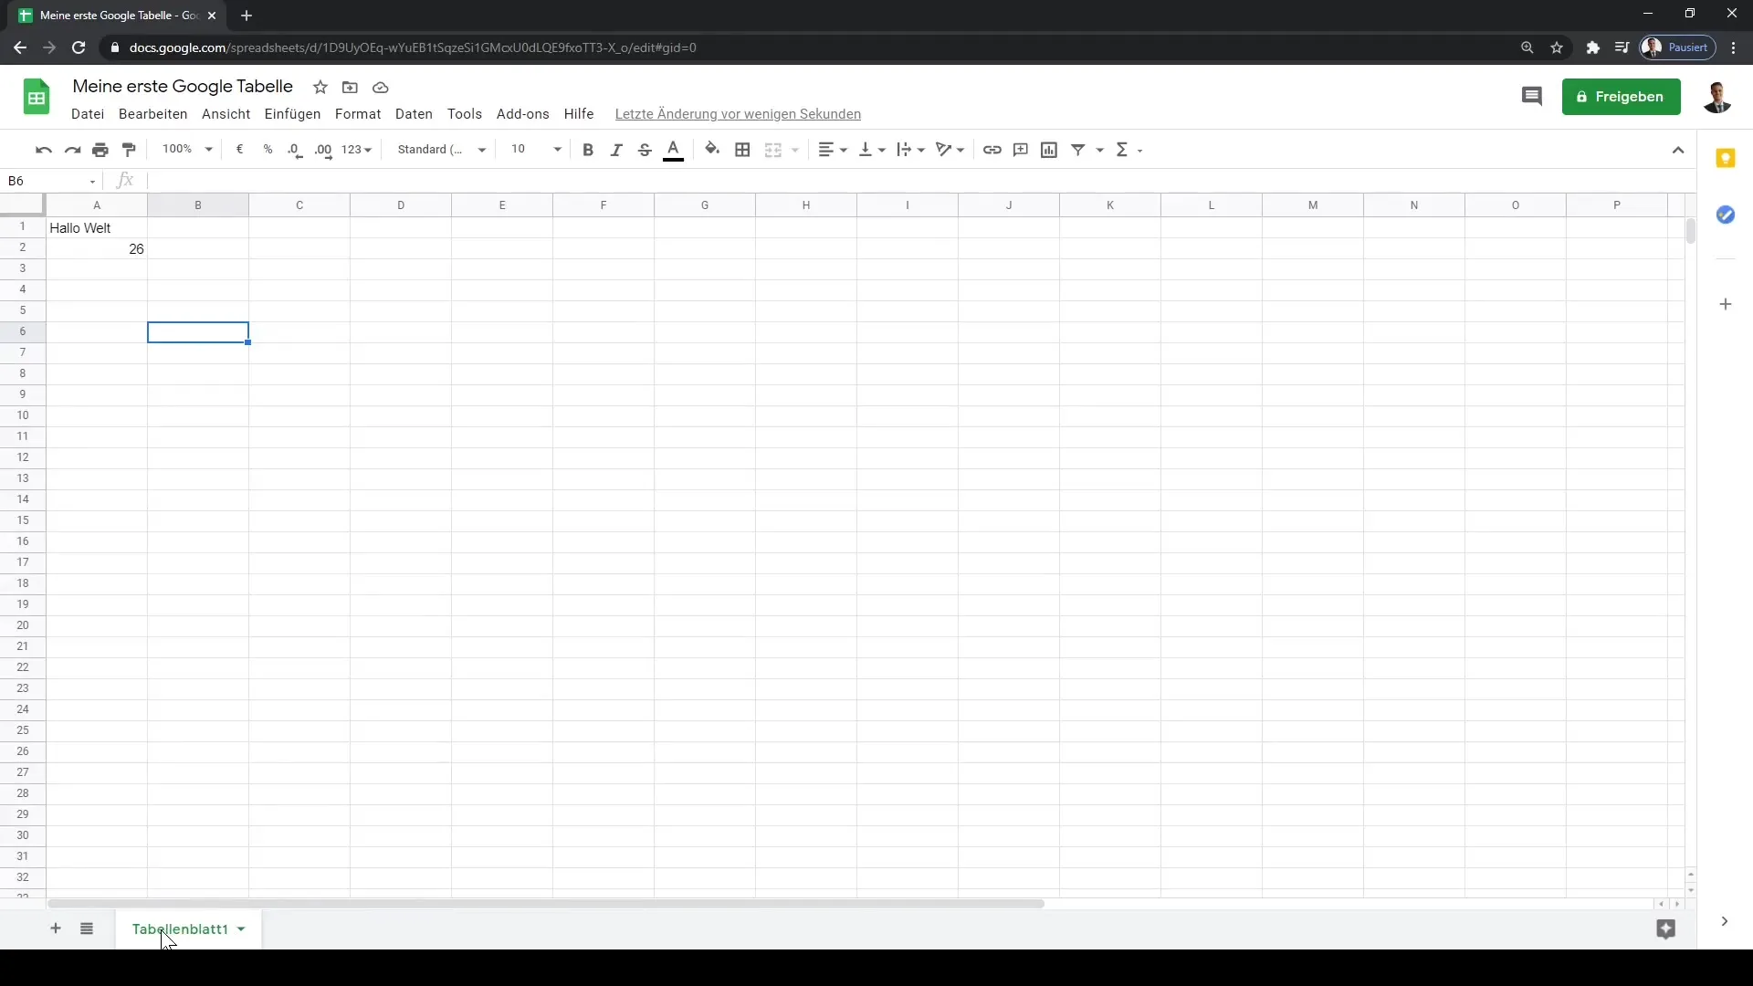Enable strikethrough text formatting
Viewport: 1753px width, 986px height.
click(x=644, y=150)
